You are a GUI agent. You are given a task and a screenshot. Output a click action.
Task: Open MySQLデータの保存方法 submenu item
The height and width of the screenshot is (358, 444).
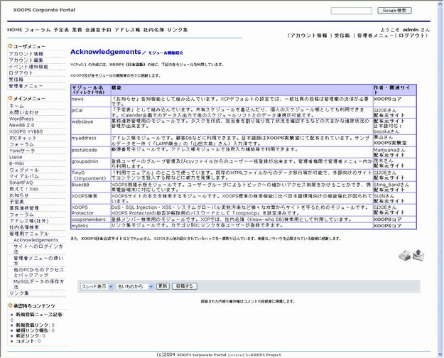pos(39,284)
